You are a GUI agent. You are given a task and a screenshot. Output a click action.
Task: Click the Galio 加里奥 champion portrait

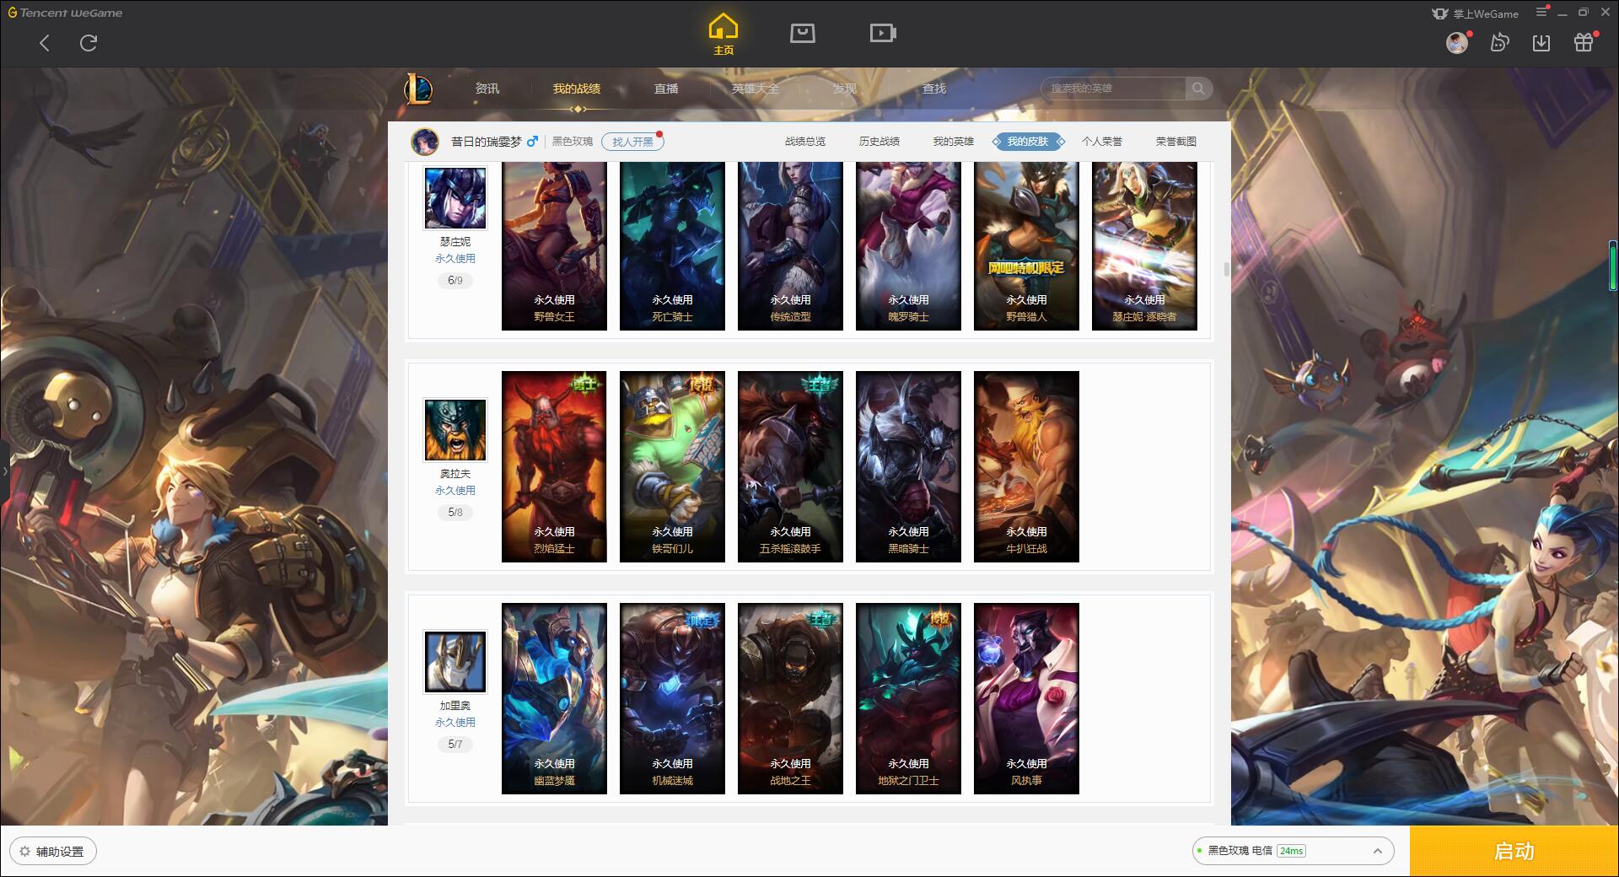[x=455, y=662]
